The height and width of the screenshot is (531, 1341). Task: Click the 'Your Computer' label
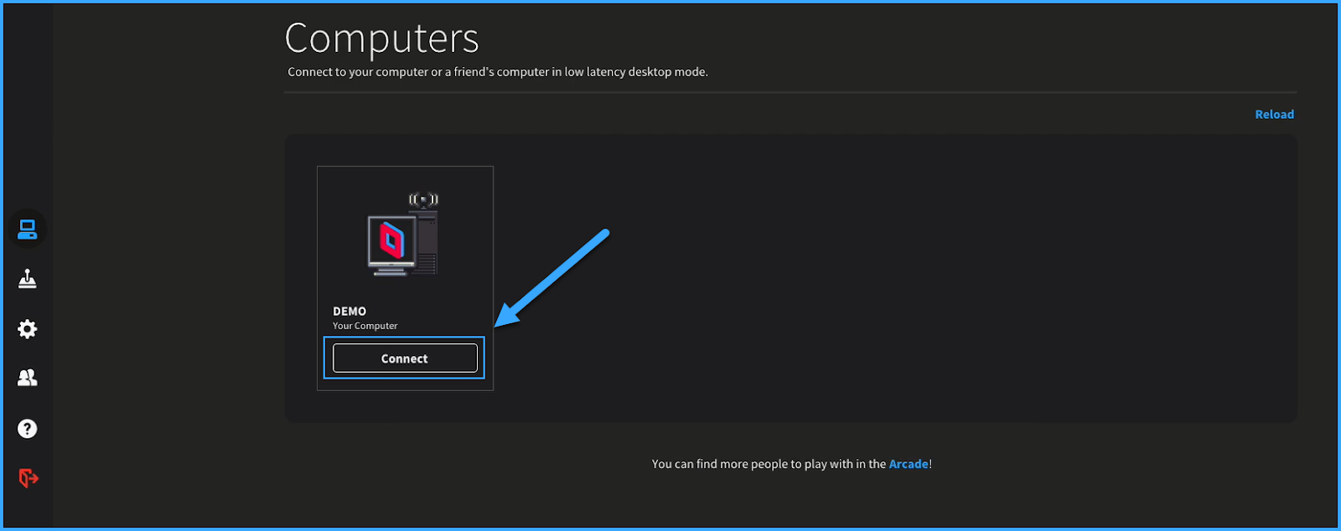point(365,326)
